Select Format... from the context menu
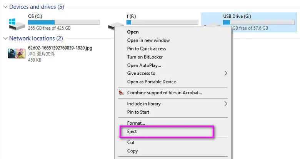This screenshot has height=159, width=300. click(136, 123)
